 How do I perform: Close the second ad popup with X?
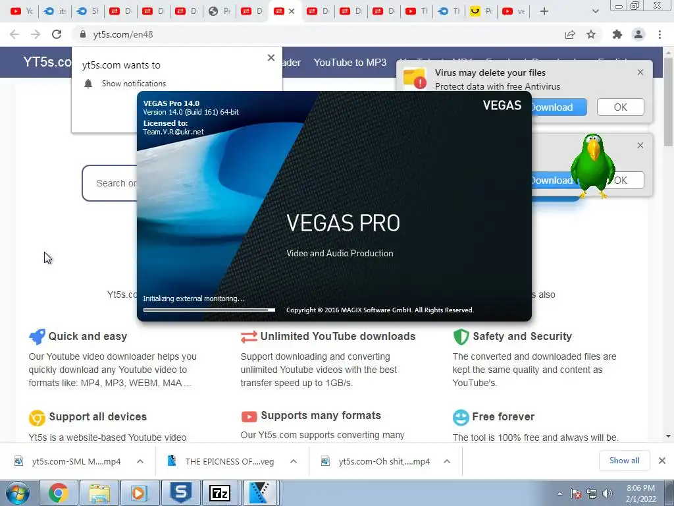[640, 146]
